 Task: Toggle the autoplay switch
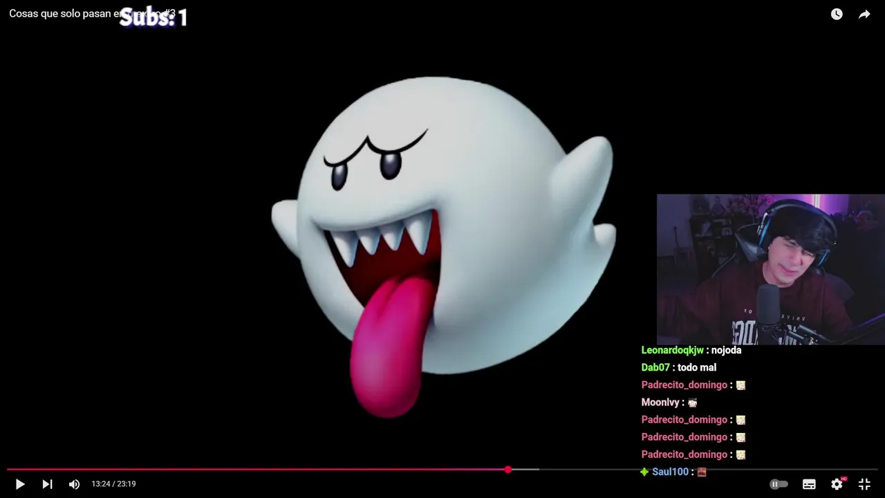[x=779, y=484]
